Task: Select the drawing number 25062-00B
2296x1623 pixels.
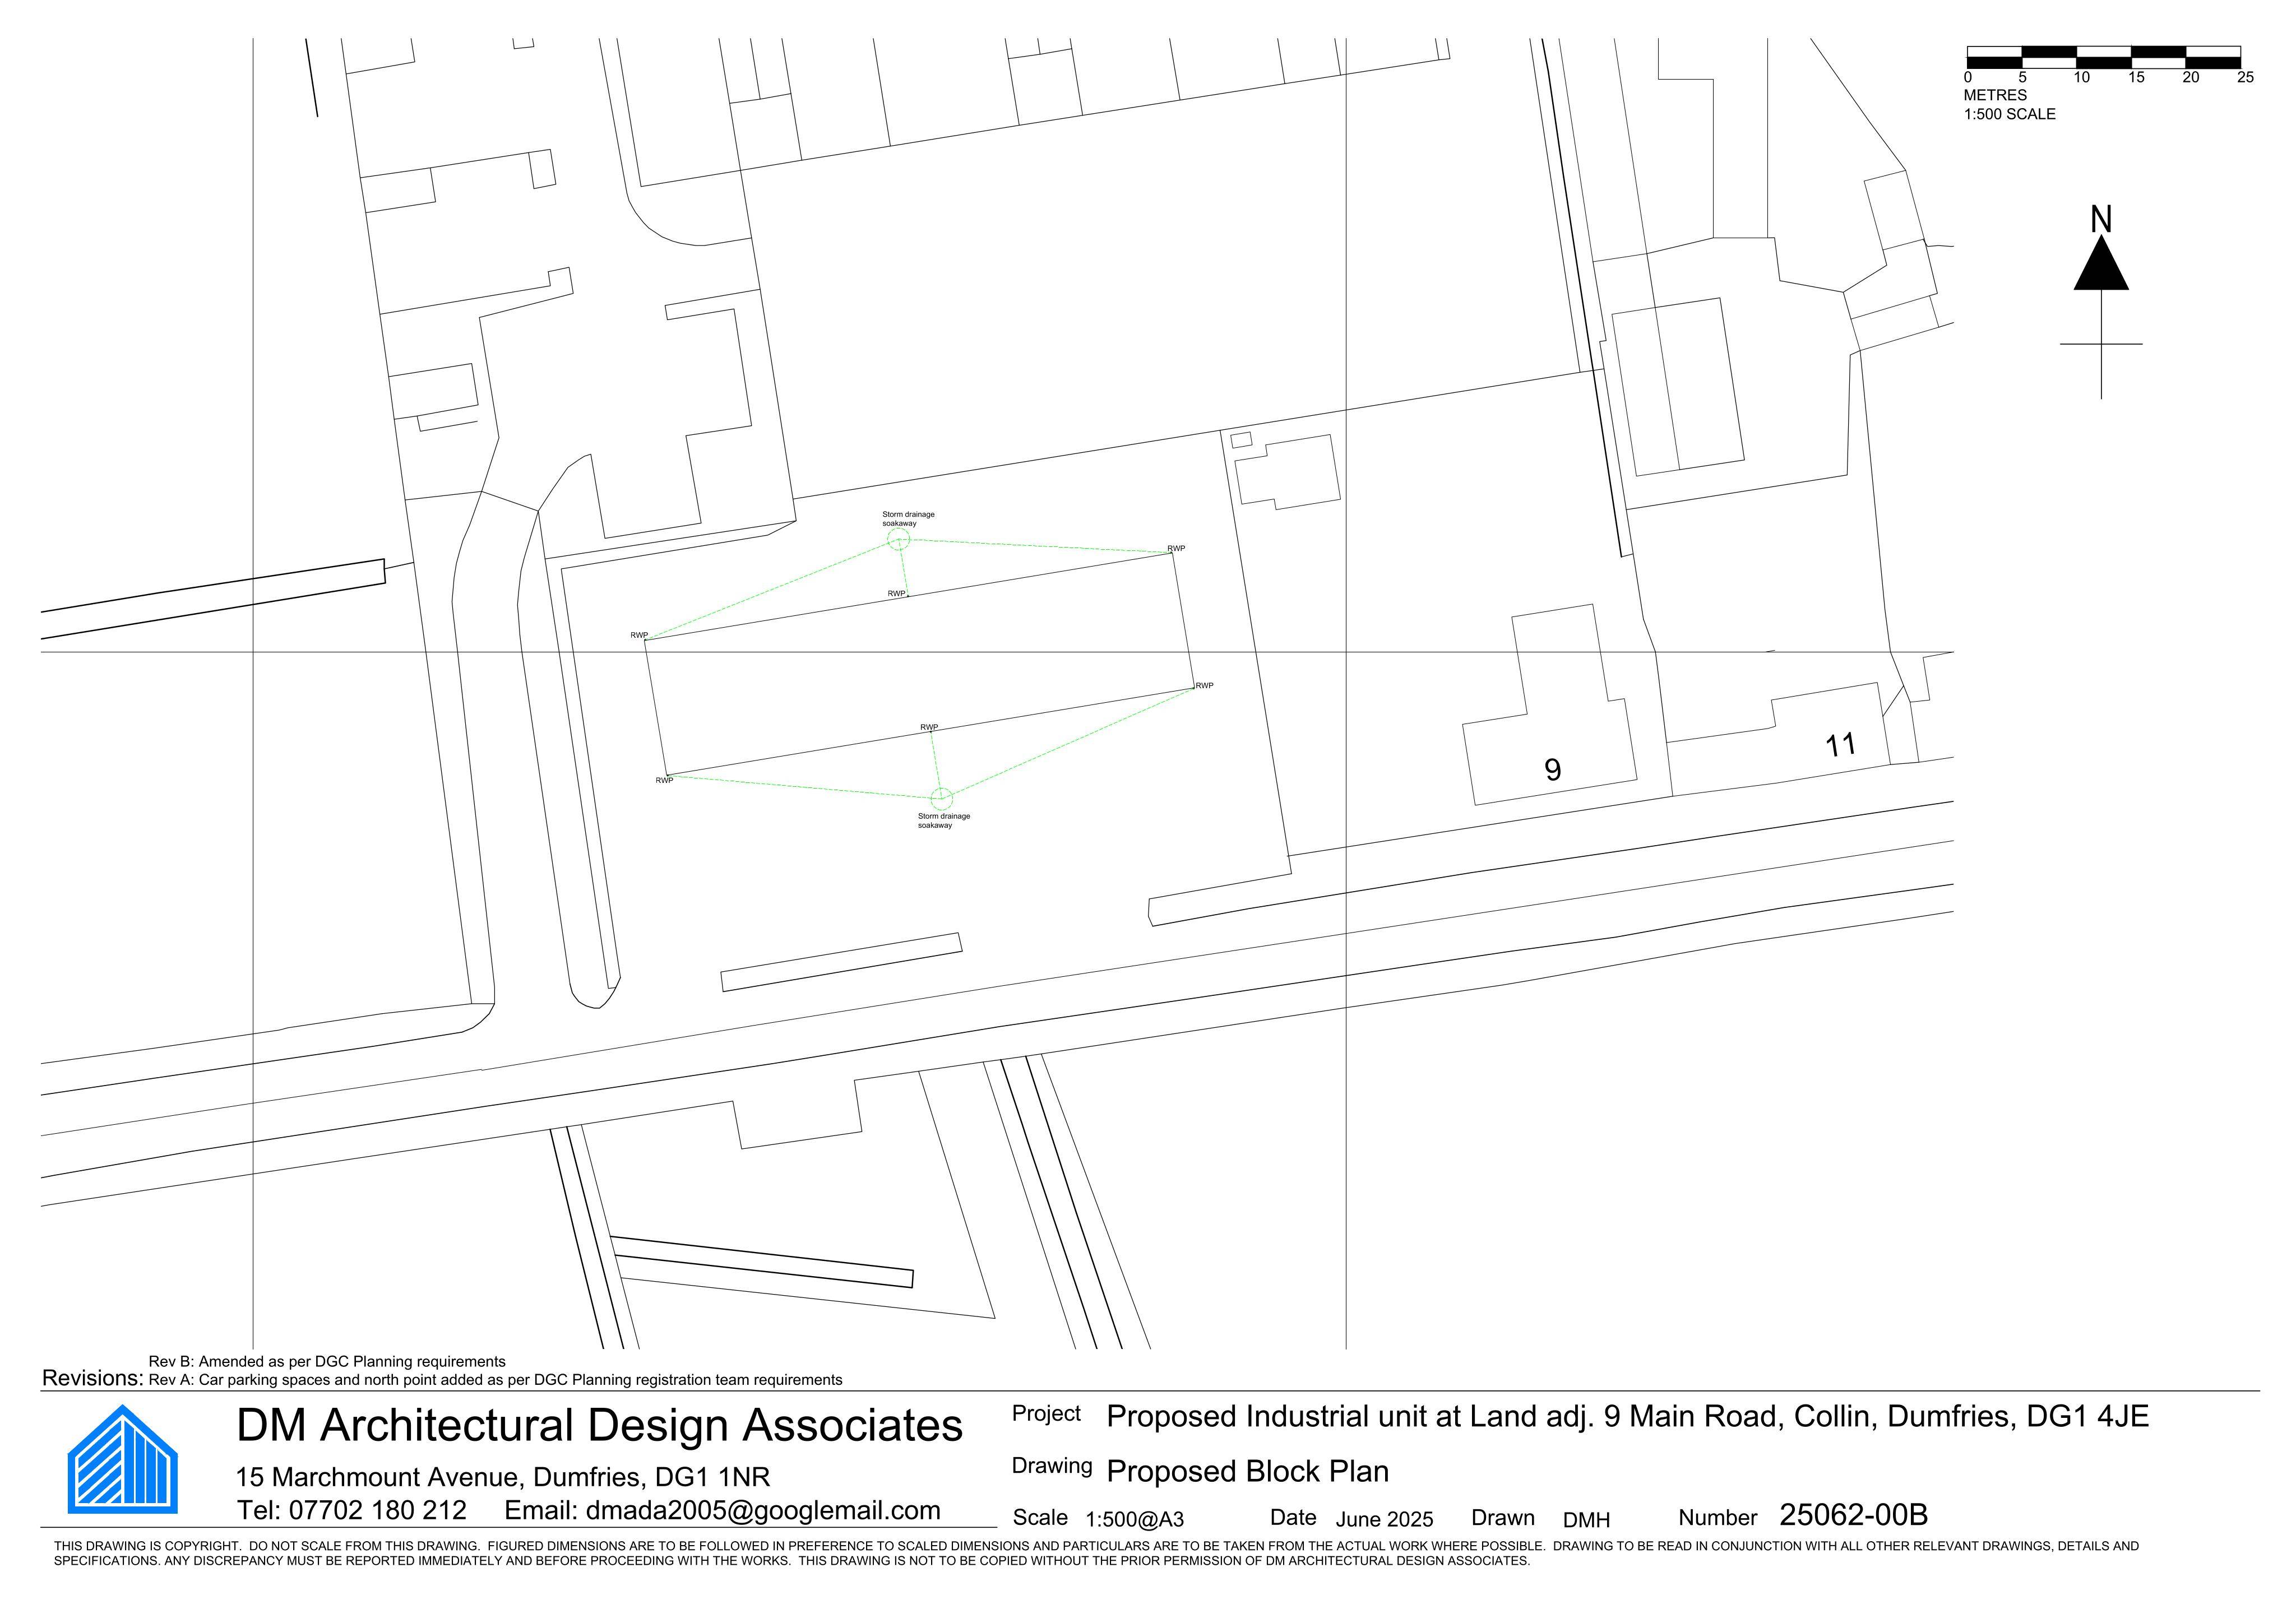Action: (1853, 1515)
